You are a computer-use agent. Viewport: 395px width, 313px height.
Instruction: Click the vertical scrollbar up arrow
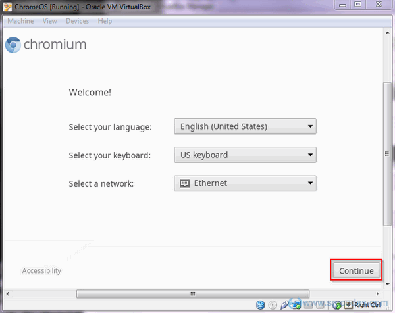click(x=388, y=32)
